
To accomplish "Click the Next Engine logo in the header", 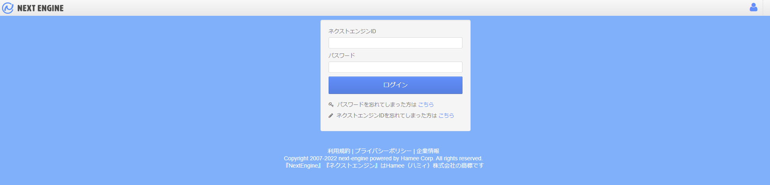I will (33, 8).
